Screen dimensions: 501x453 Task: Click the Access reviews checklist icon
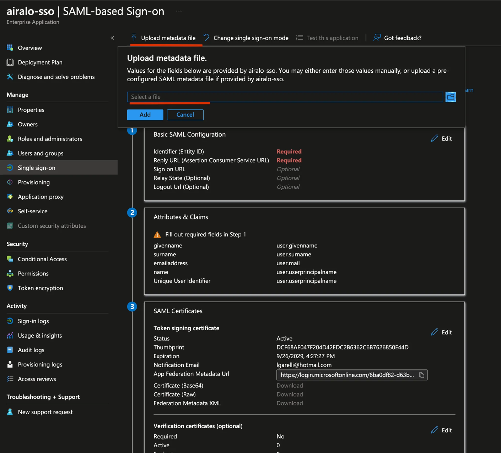tap(10, 379)
